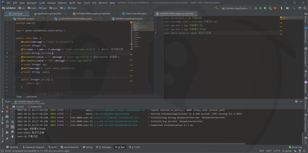Viewport: 308px width, 153px height.
Task: Click the Run with Profiler toolbar icon
Action: point(270,8)
